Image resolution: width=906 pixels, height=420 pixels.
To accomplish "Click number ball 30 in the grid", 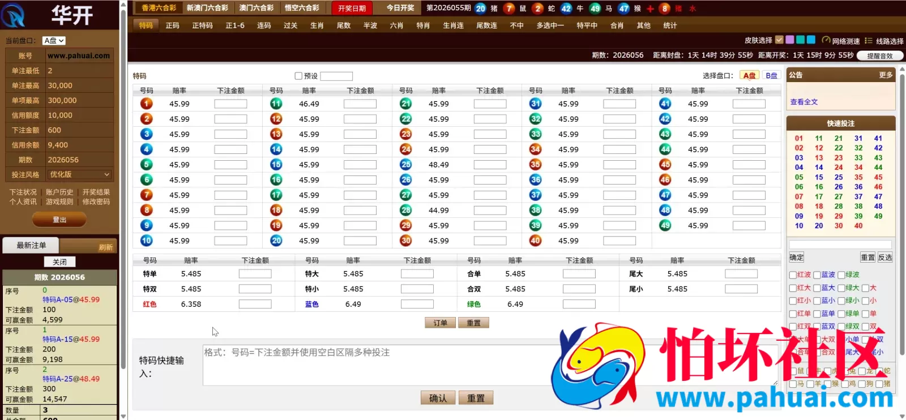I will (x=405, y=241).
